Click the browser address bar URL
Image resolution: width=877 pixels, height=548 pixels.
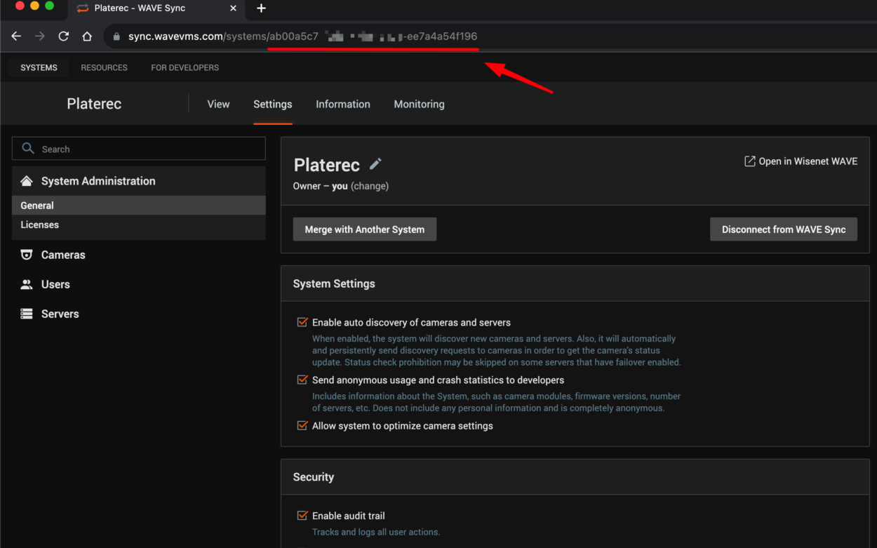pos(302,36)
